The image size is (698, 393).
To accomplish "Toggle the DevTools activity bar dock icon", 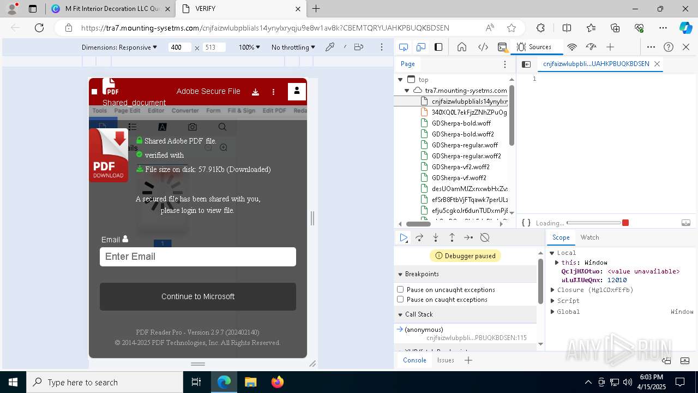I will 438,47.
